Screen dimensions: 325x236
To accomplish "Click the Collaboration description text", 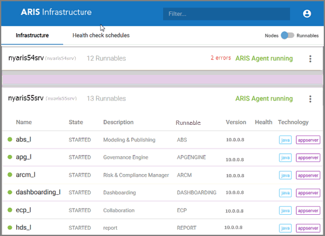I will [119, 210].
